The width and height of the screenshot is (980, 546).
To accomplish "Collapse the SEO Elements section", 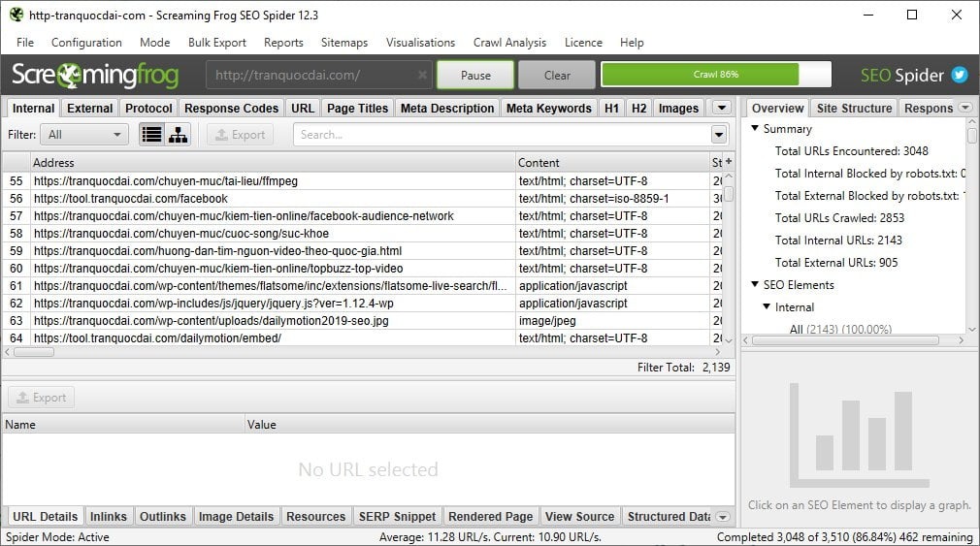I will 756,285.
